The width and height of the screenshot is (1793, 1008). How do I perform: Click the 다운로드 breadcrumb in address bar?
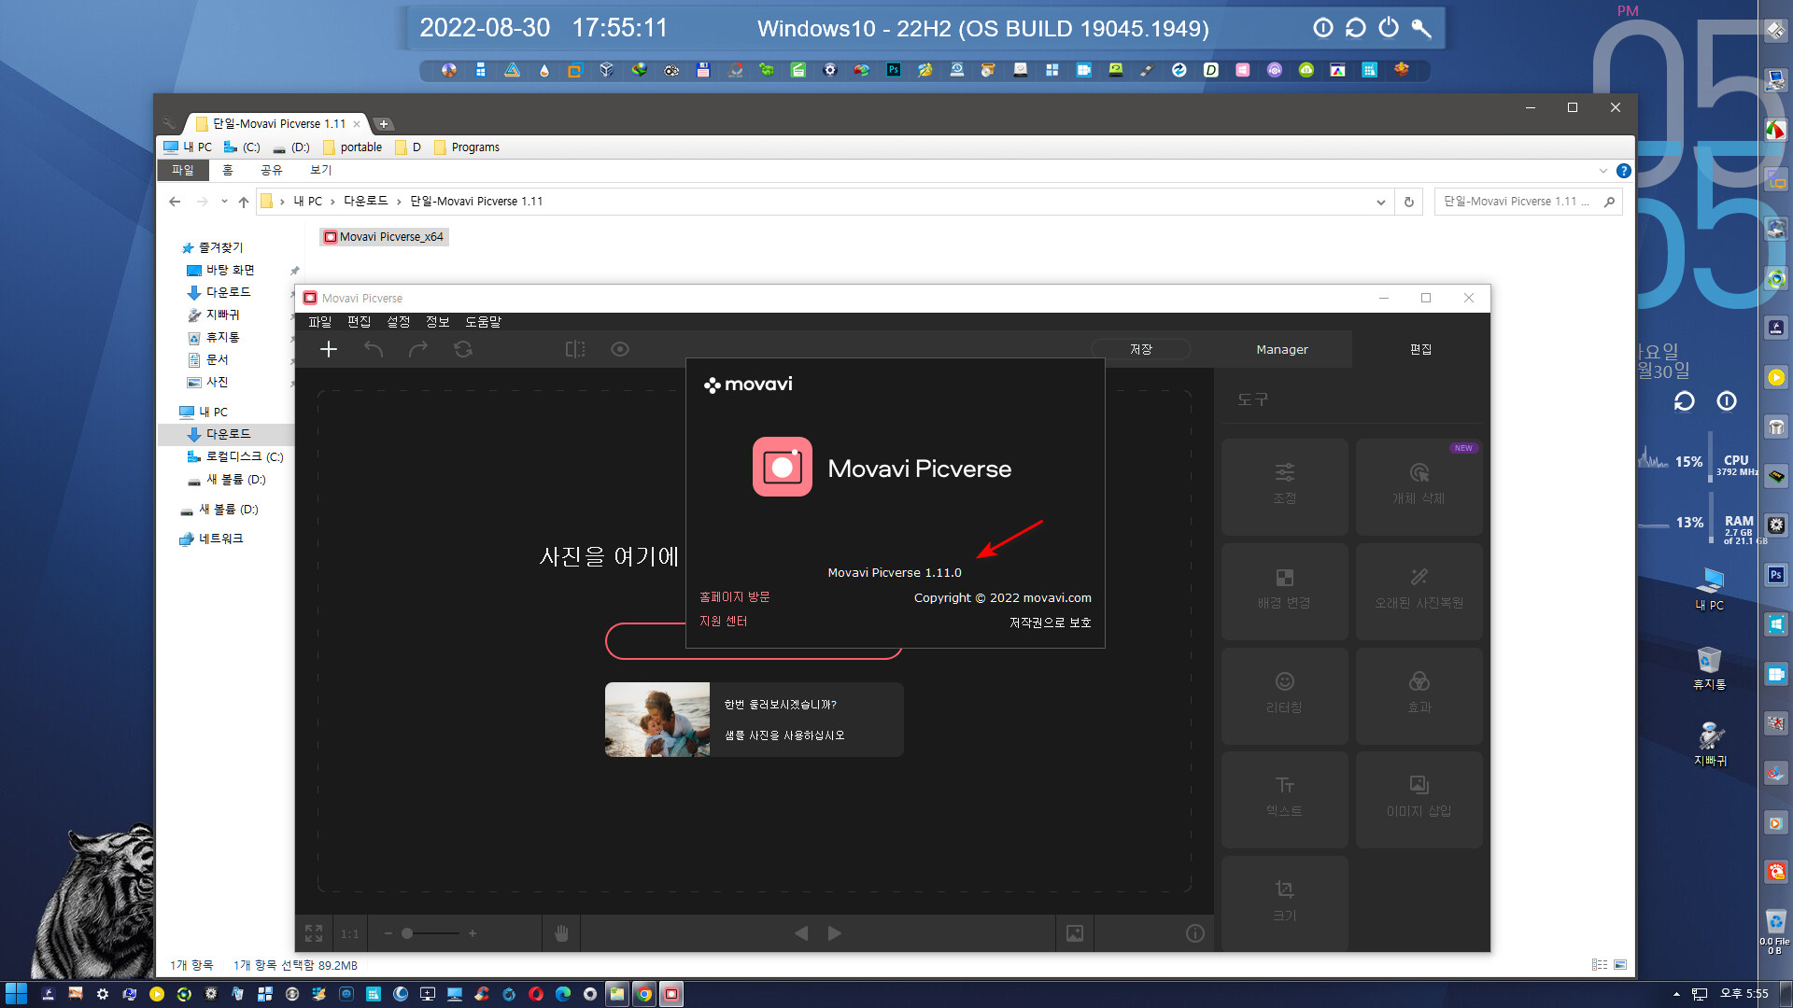[366, 202]
